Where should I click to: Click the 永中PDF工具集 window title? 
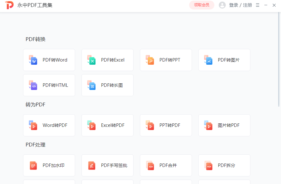click(x=35, y=5)
